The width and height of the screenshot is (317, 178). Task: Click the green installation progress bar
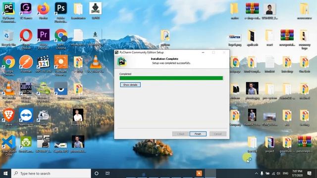tap(171, 78)
